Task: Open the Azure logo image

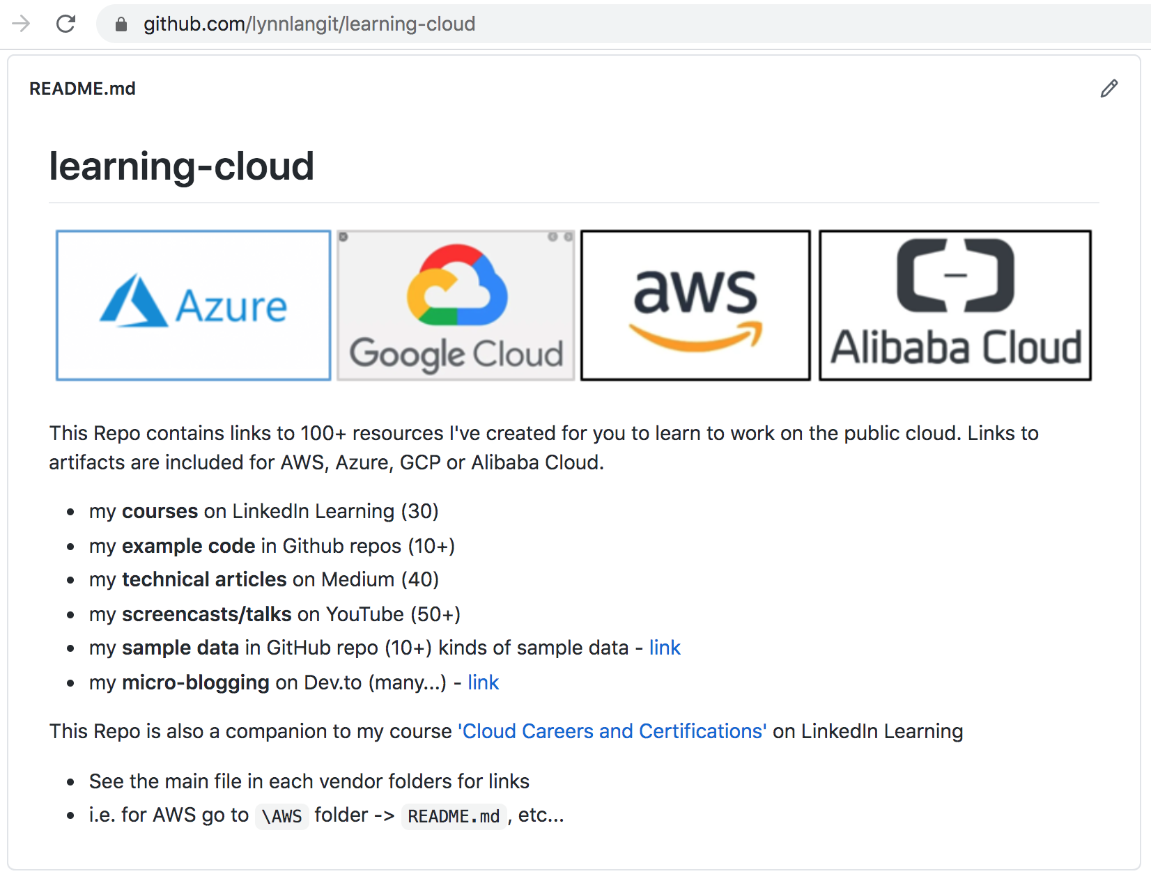Action: [x=194, y=306]
